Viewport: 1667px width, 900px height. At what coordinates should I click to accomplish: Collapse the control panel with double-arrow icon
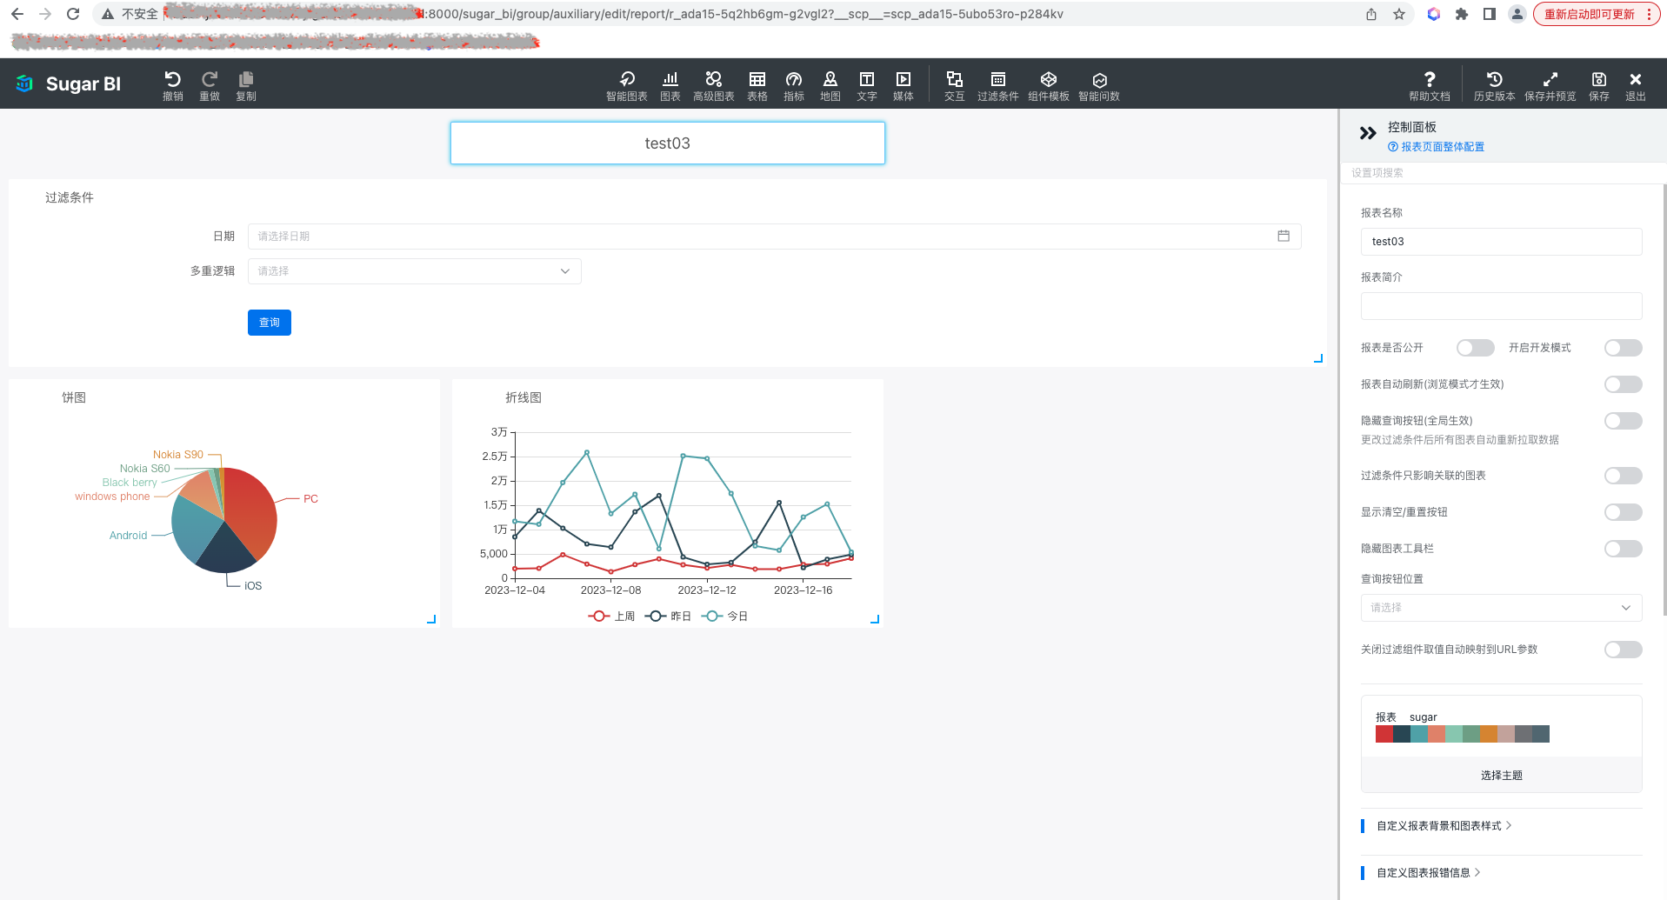(x=1368, y=133)
